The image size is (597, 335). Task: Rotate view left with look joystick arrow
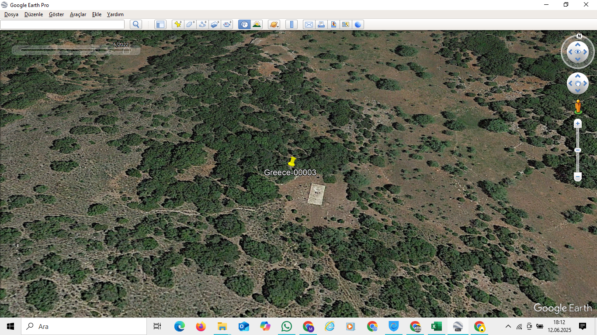pos(570,52)
